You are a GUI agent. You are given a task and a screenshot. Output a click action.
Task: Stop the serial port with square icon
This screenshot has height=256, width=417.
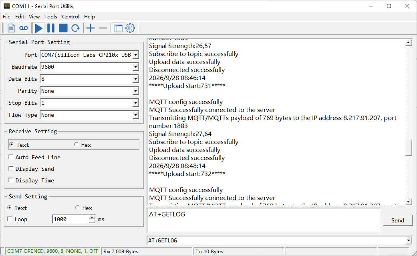coord(63,28)
